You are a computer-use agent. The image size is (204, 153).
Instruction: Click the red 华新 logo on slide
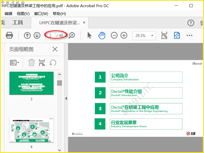pyautogui.click(x=191, y=133)
